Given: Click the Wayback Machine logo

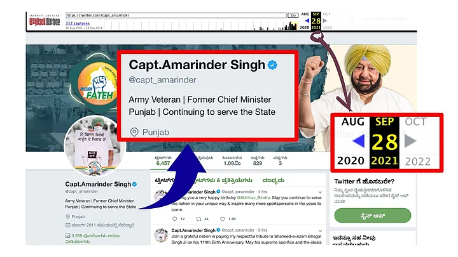Looking at the screenshot, I should (45, 20).
